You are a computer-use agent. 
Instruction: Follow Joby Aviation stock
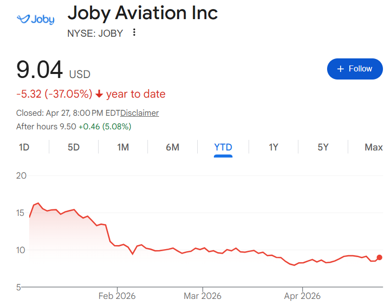point(354,69)
